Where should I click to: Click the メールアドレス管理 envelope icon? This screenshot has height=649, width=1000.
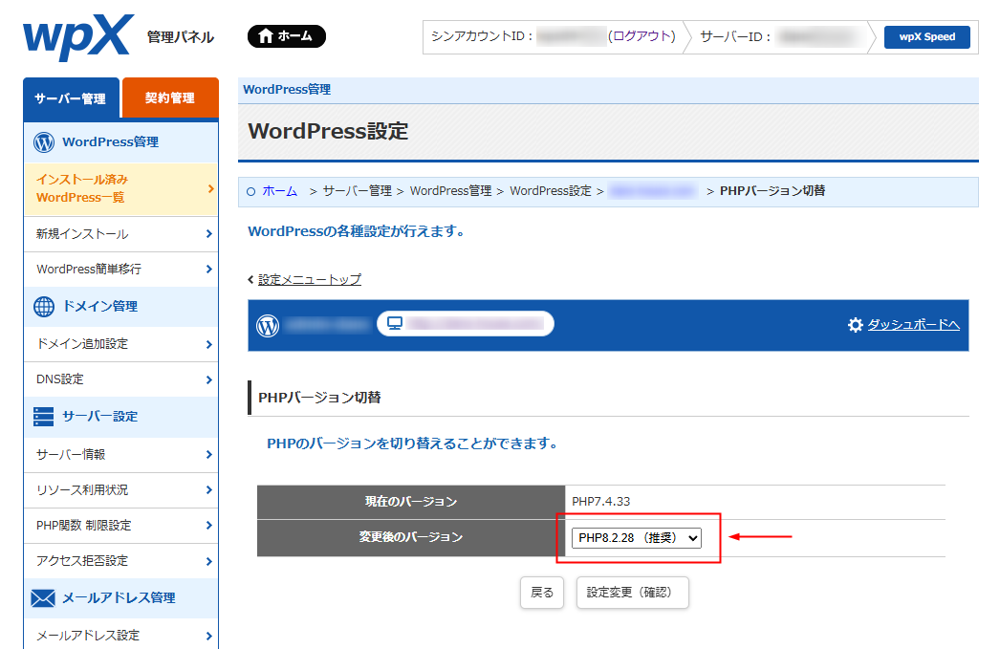pyautogui.click(x=43, y=598)
